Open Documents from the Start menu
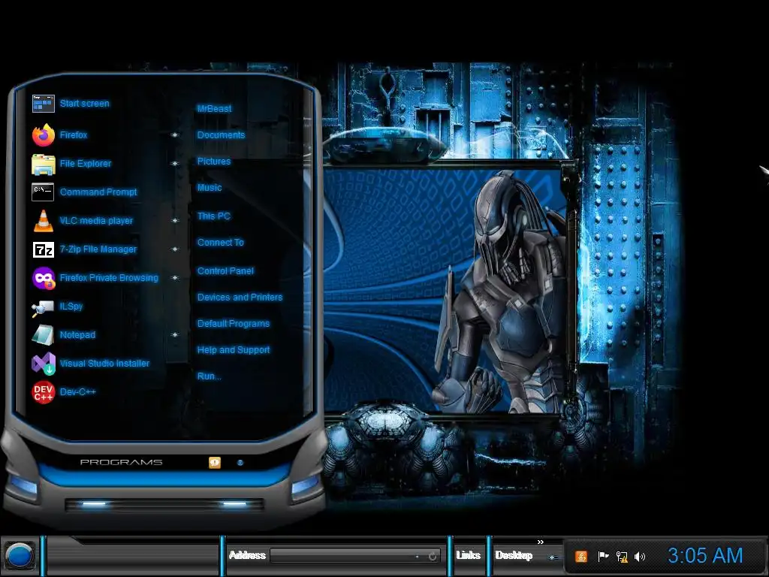769x577 pixels. point(221,135)
